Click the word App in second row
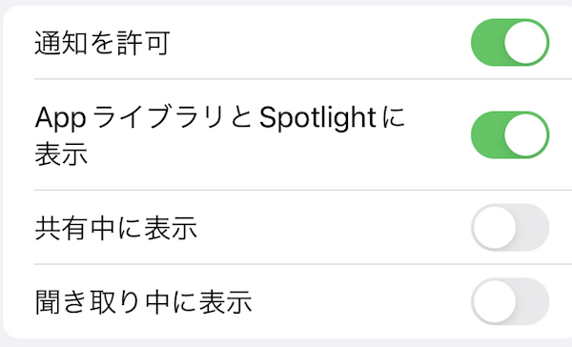The height and width of the screenshot is (347, 572). (60, 119)
